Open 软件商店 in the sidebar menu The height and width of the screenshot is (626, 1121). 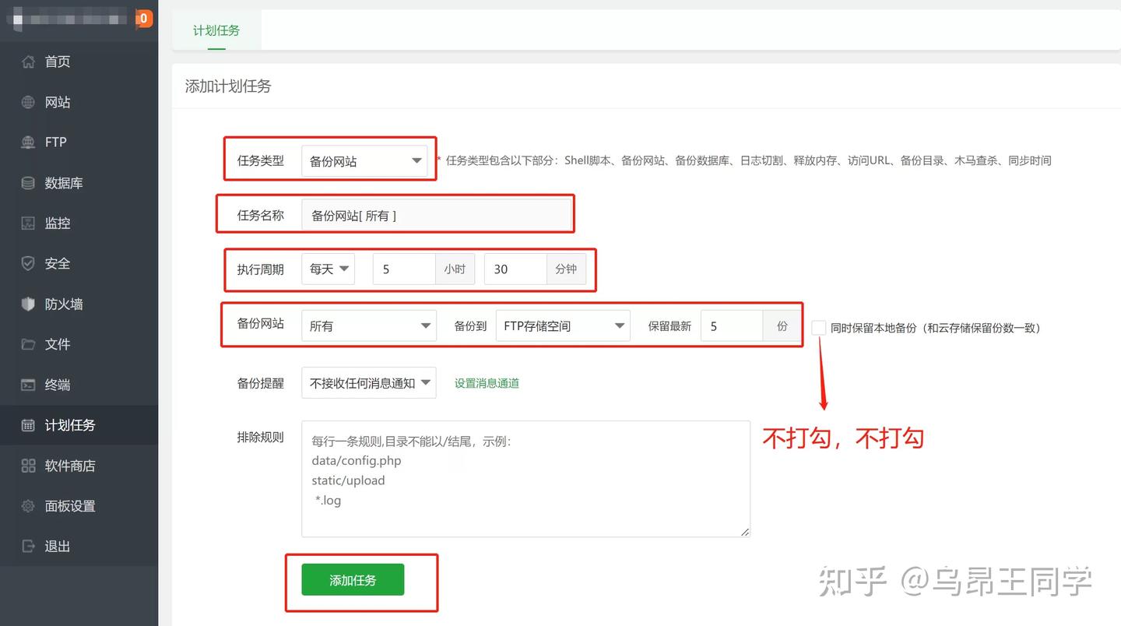pos(70,466)
